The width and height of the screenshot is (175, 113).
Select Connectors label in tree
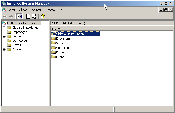(20, 41)
